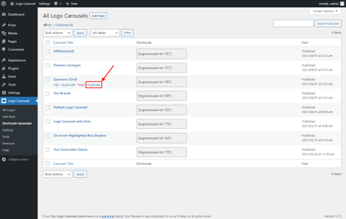The height and width of the screenshot is (219, 346).
Task: Select the shortcode field for Partners (Isotope)
Action: tap(161, 68)
